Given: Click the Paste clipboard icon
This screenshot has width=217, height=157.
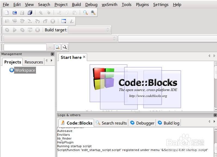Looking at the screenshot, I should pos(75,13).
